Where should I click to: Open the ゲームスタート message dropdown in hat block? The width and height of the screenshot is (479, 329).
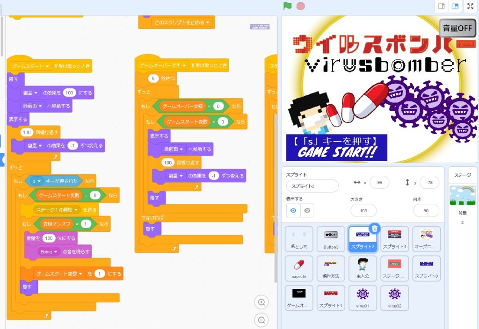[x=47, y=66]
